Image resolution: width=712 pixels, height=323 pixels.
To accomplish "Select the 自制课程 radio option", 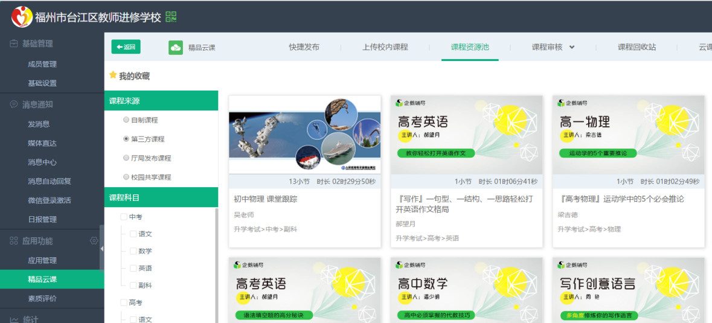I will (x=126, y=120).
